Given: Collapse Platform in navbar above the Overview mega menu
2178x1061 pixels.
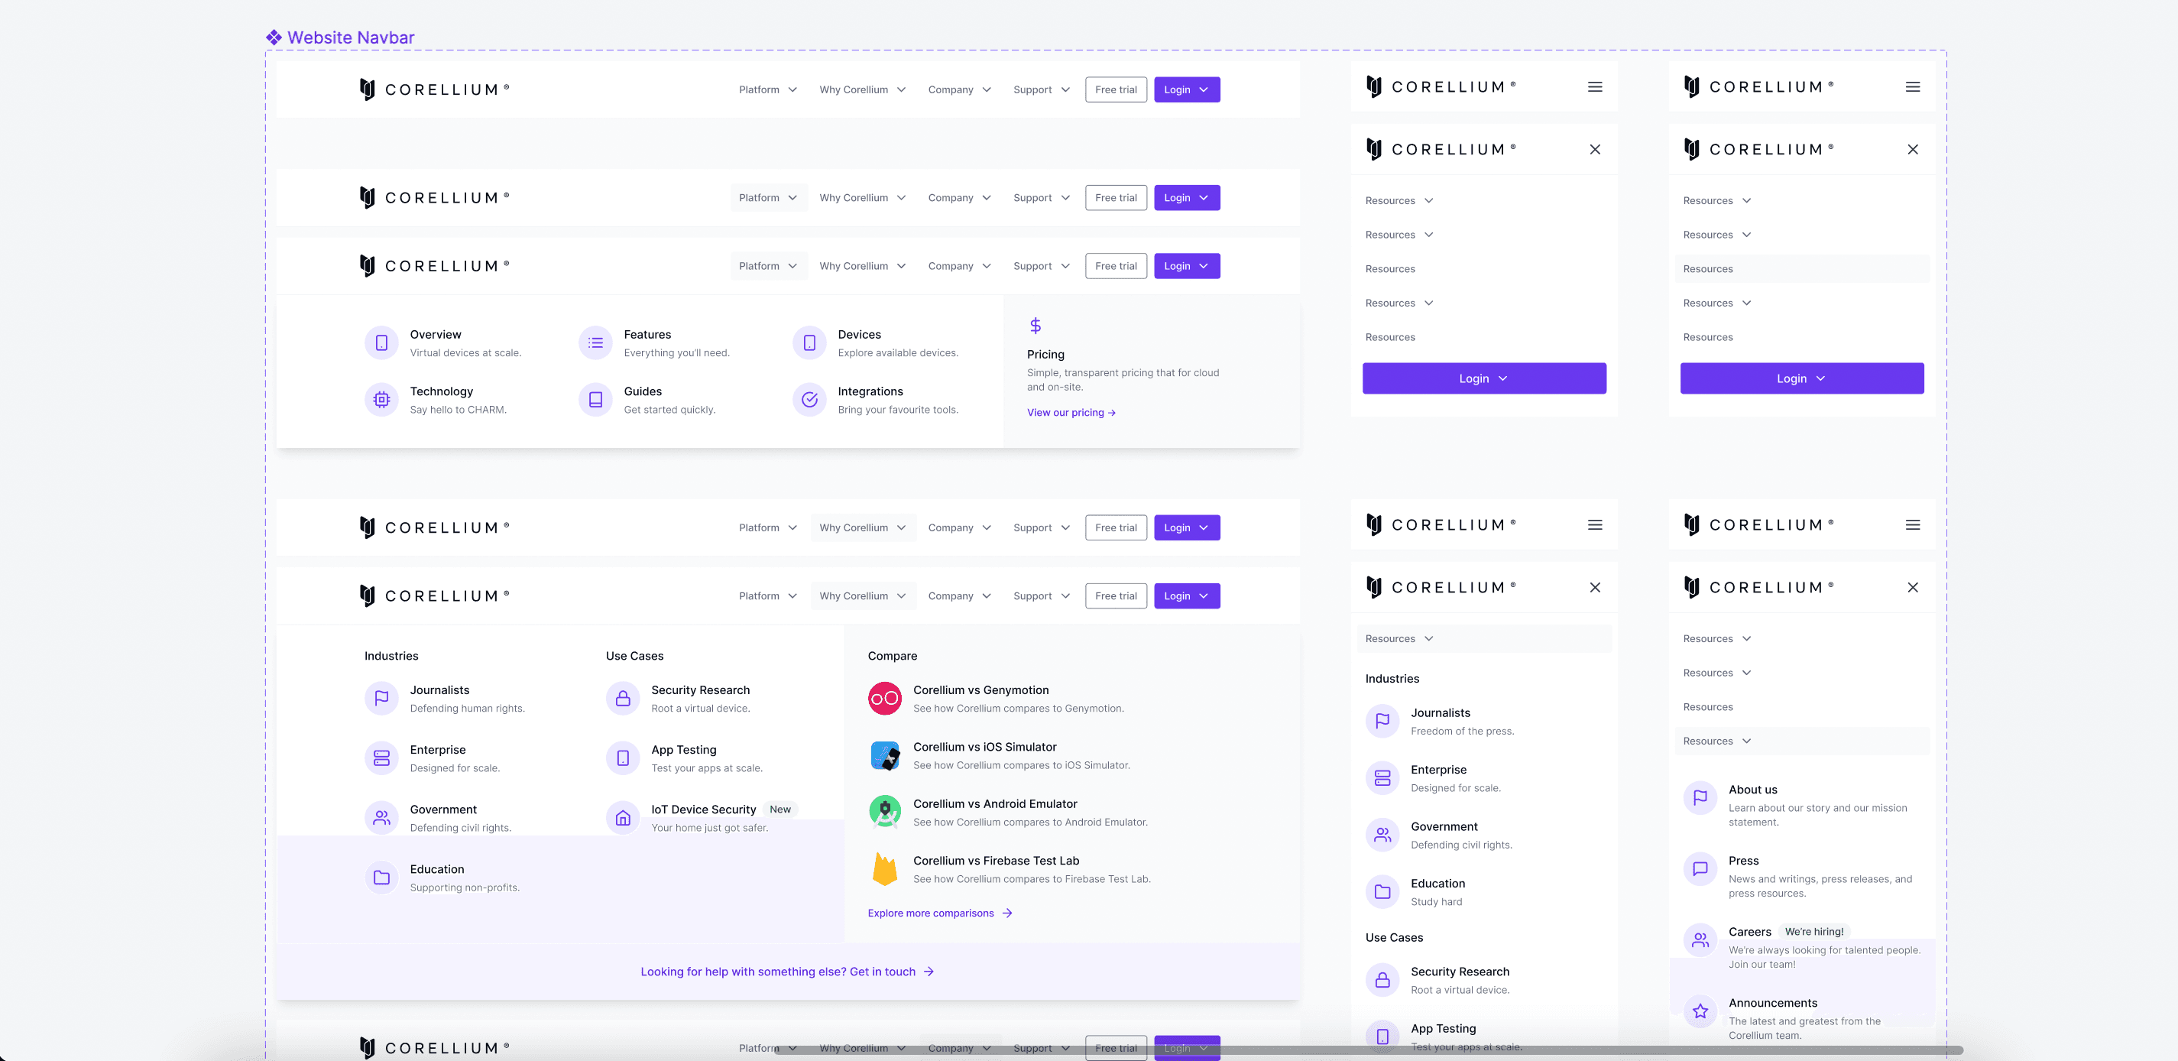Looking at the screenshot, I should 768,265.
